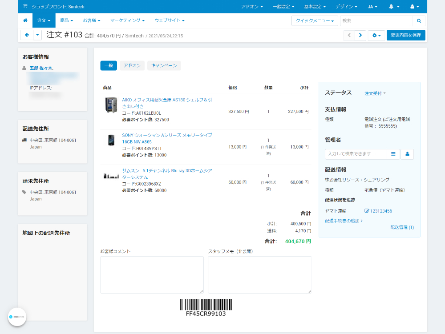
Task: Open the JA language selector
Action: click(x=372, y=7)
